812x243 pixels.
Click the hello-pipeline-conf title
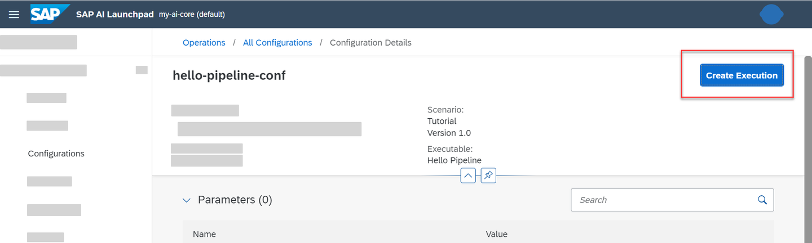[x=229, y=75]
